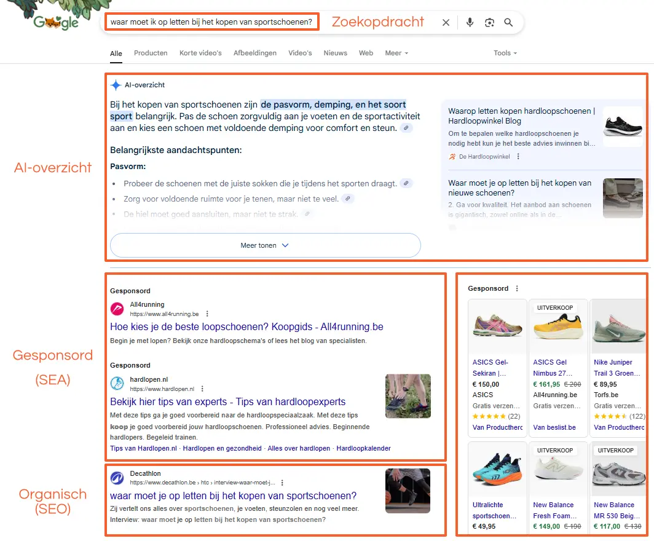This screenshot has height=541, width=654.
Task: Switch to the Nieuws tab
Action: click(336, 53)
